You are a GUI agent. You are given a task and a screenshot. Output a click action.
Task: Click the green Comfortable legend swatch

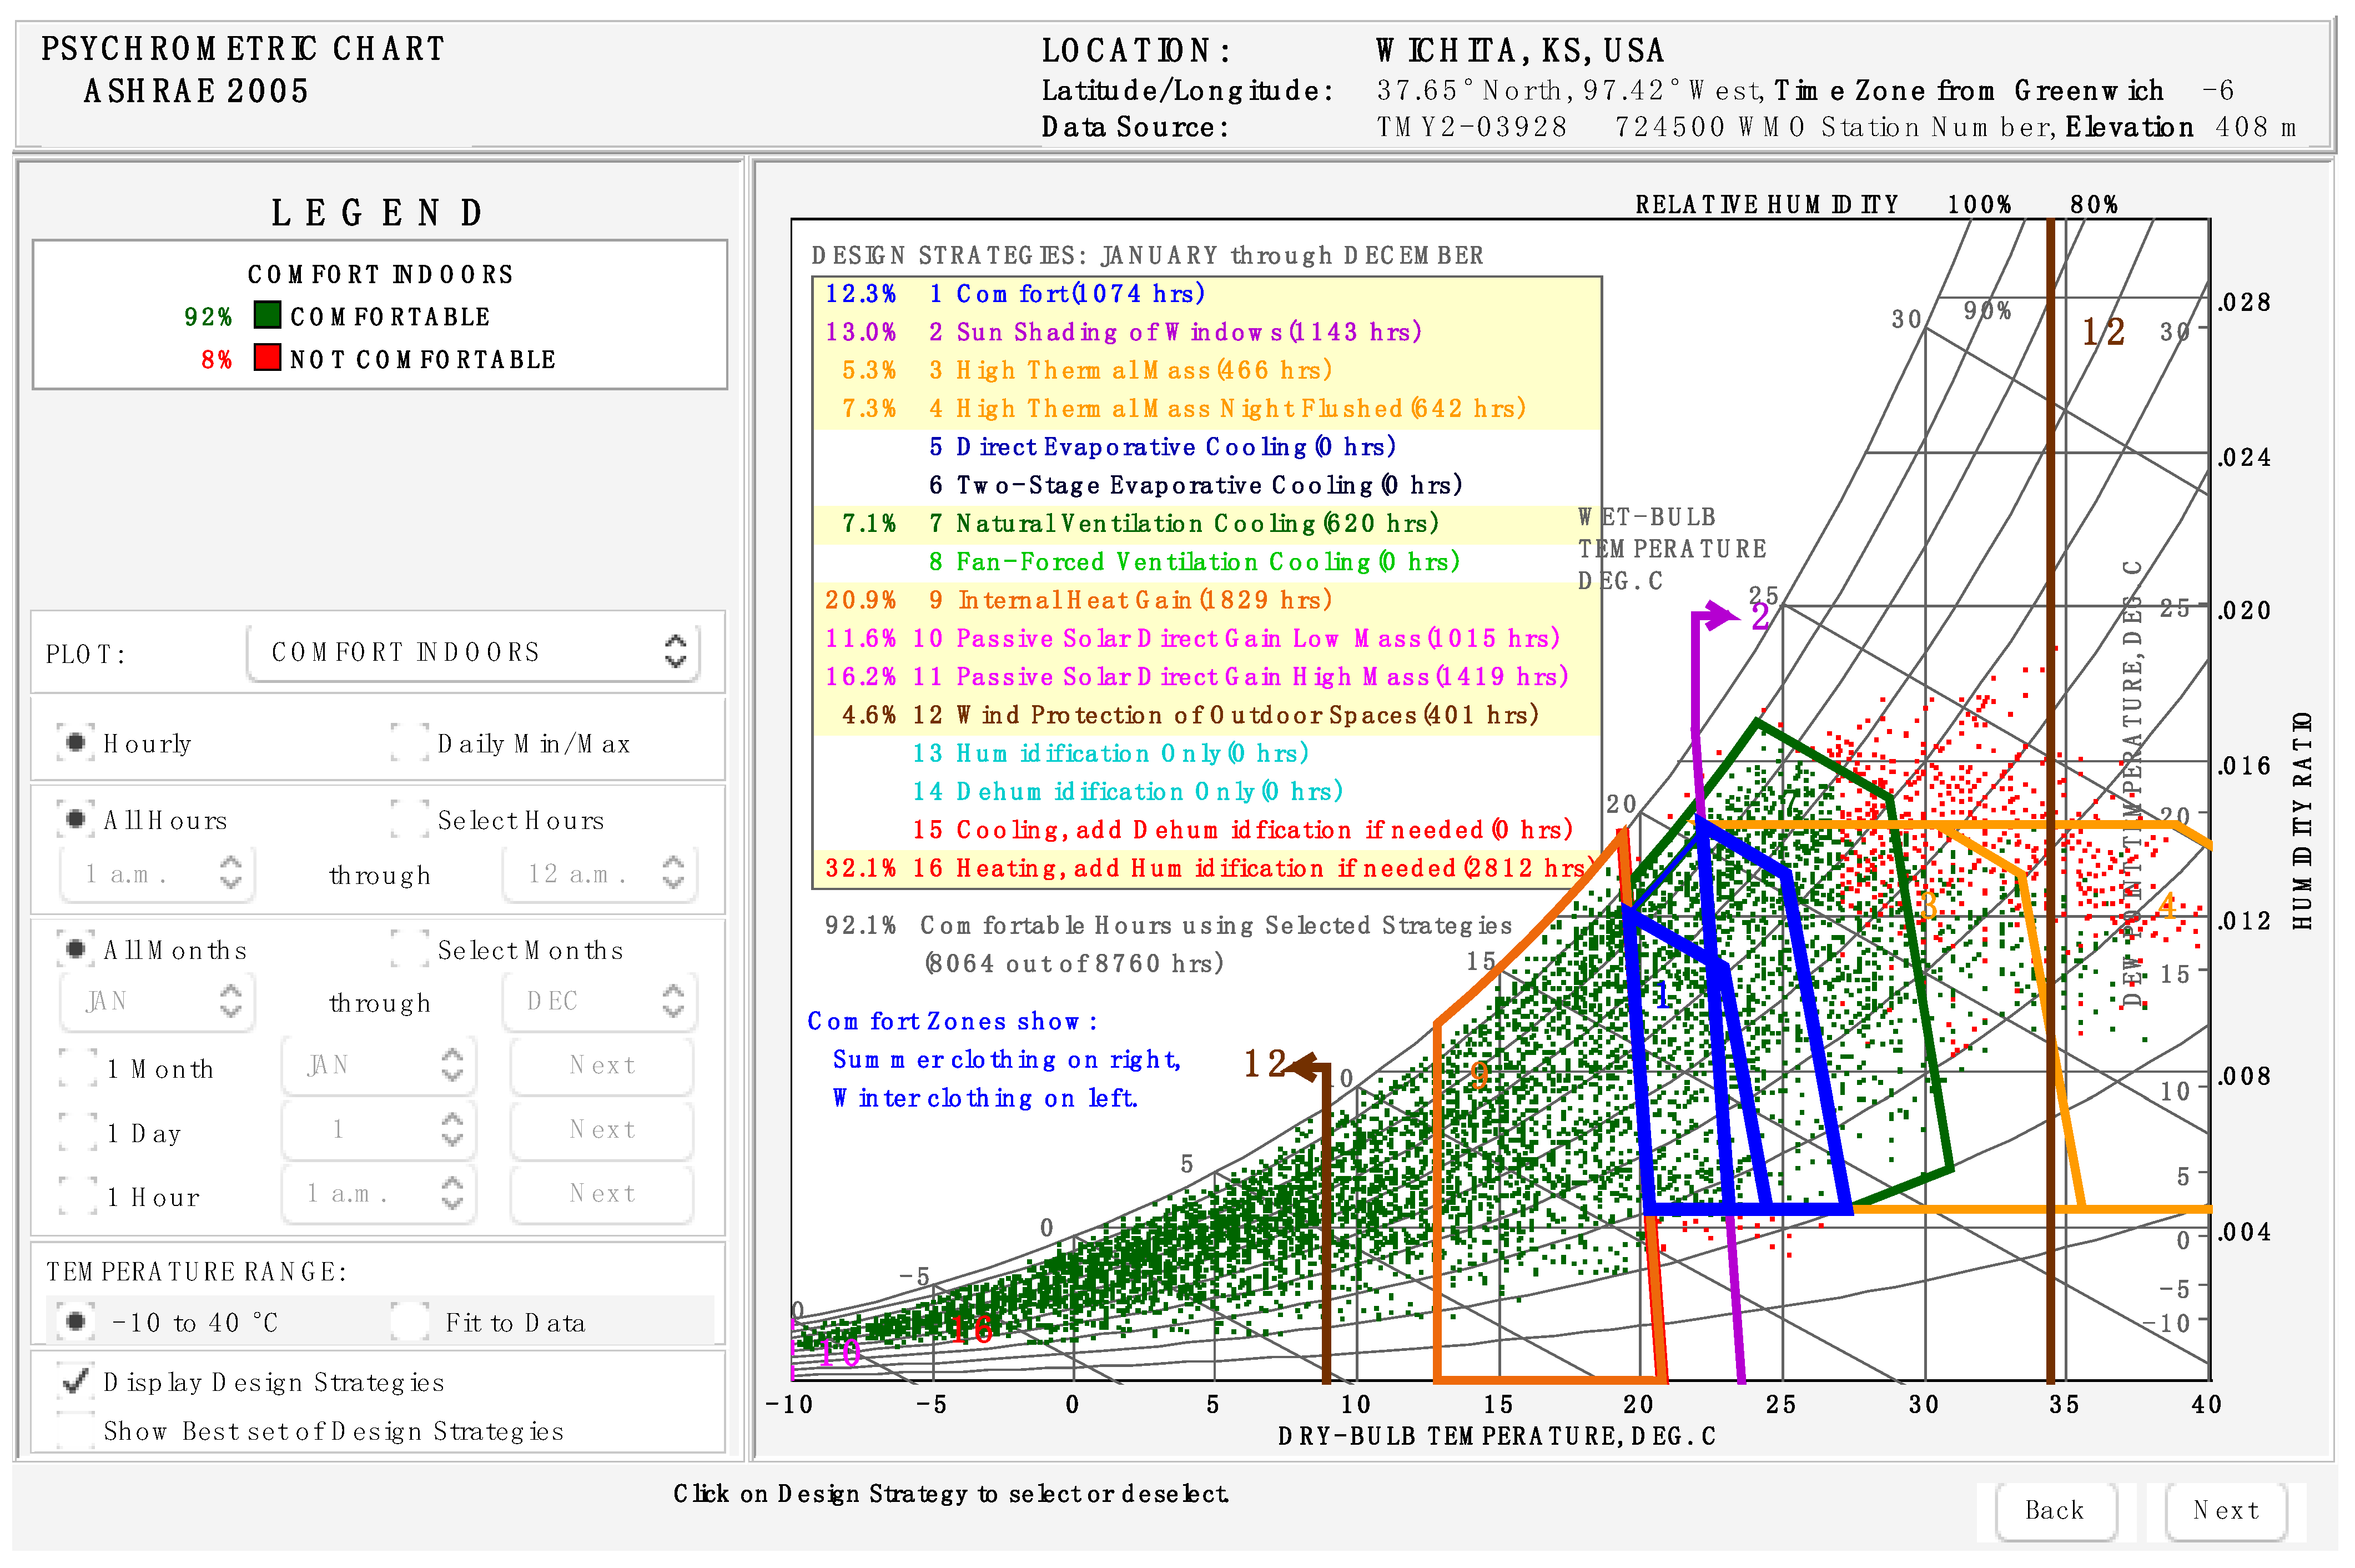point(267,316)
